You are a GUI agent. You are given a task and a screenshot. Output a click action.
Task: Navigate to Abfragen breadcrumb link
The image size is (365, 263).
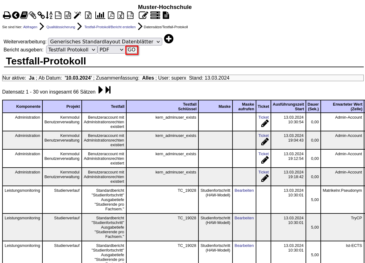(x=30, y=27)
